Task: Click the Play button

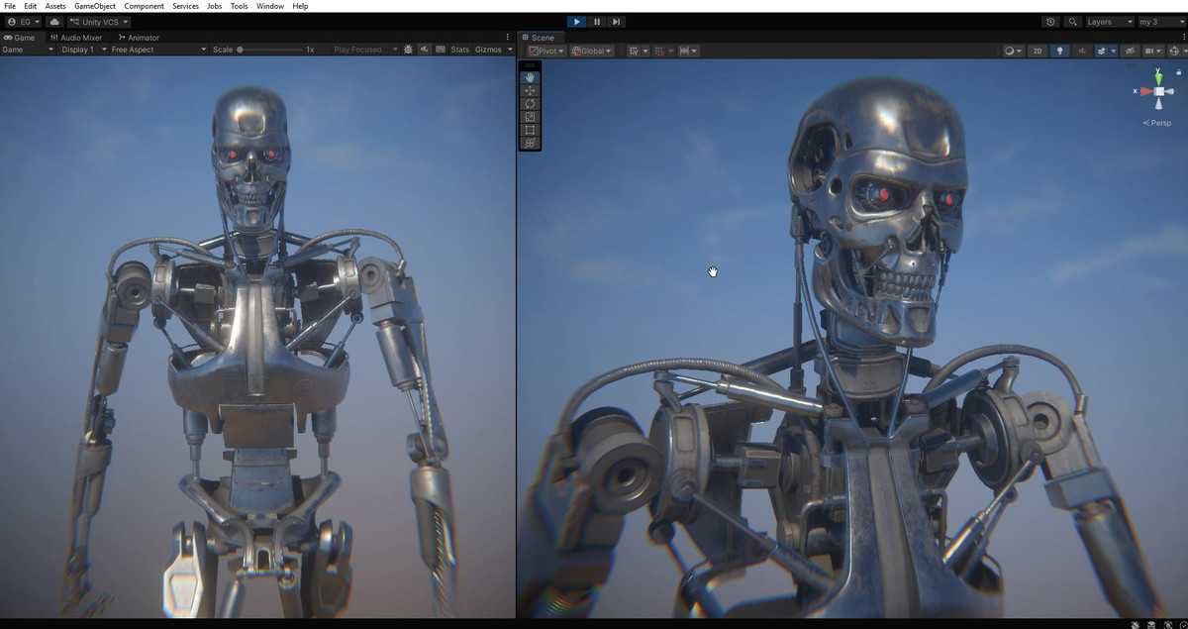Action: click(x=577, y=22)
